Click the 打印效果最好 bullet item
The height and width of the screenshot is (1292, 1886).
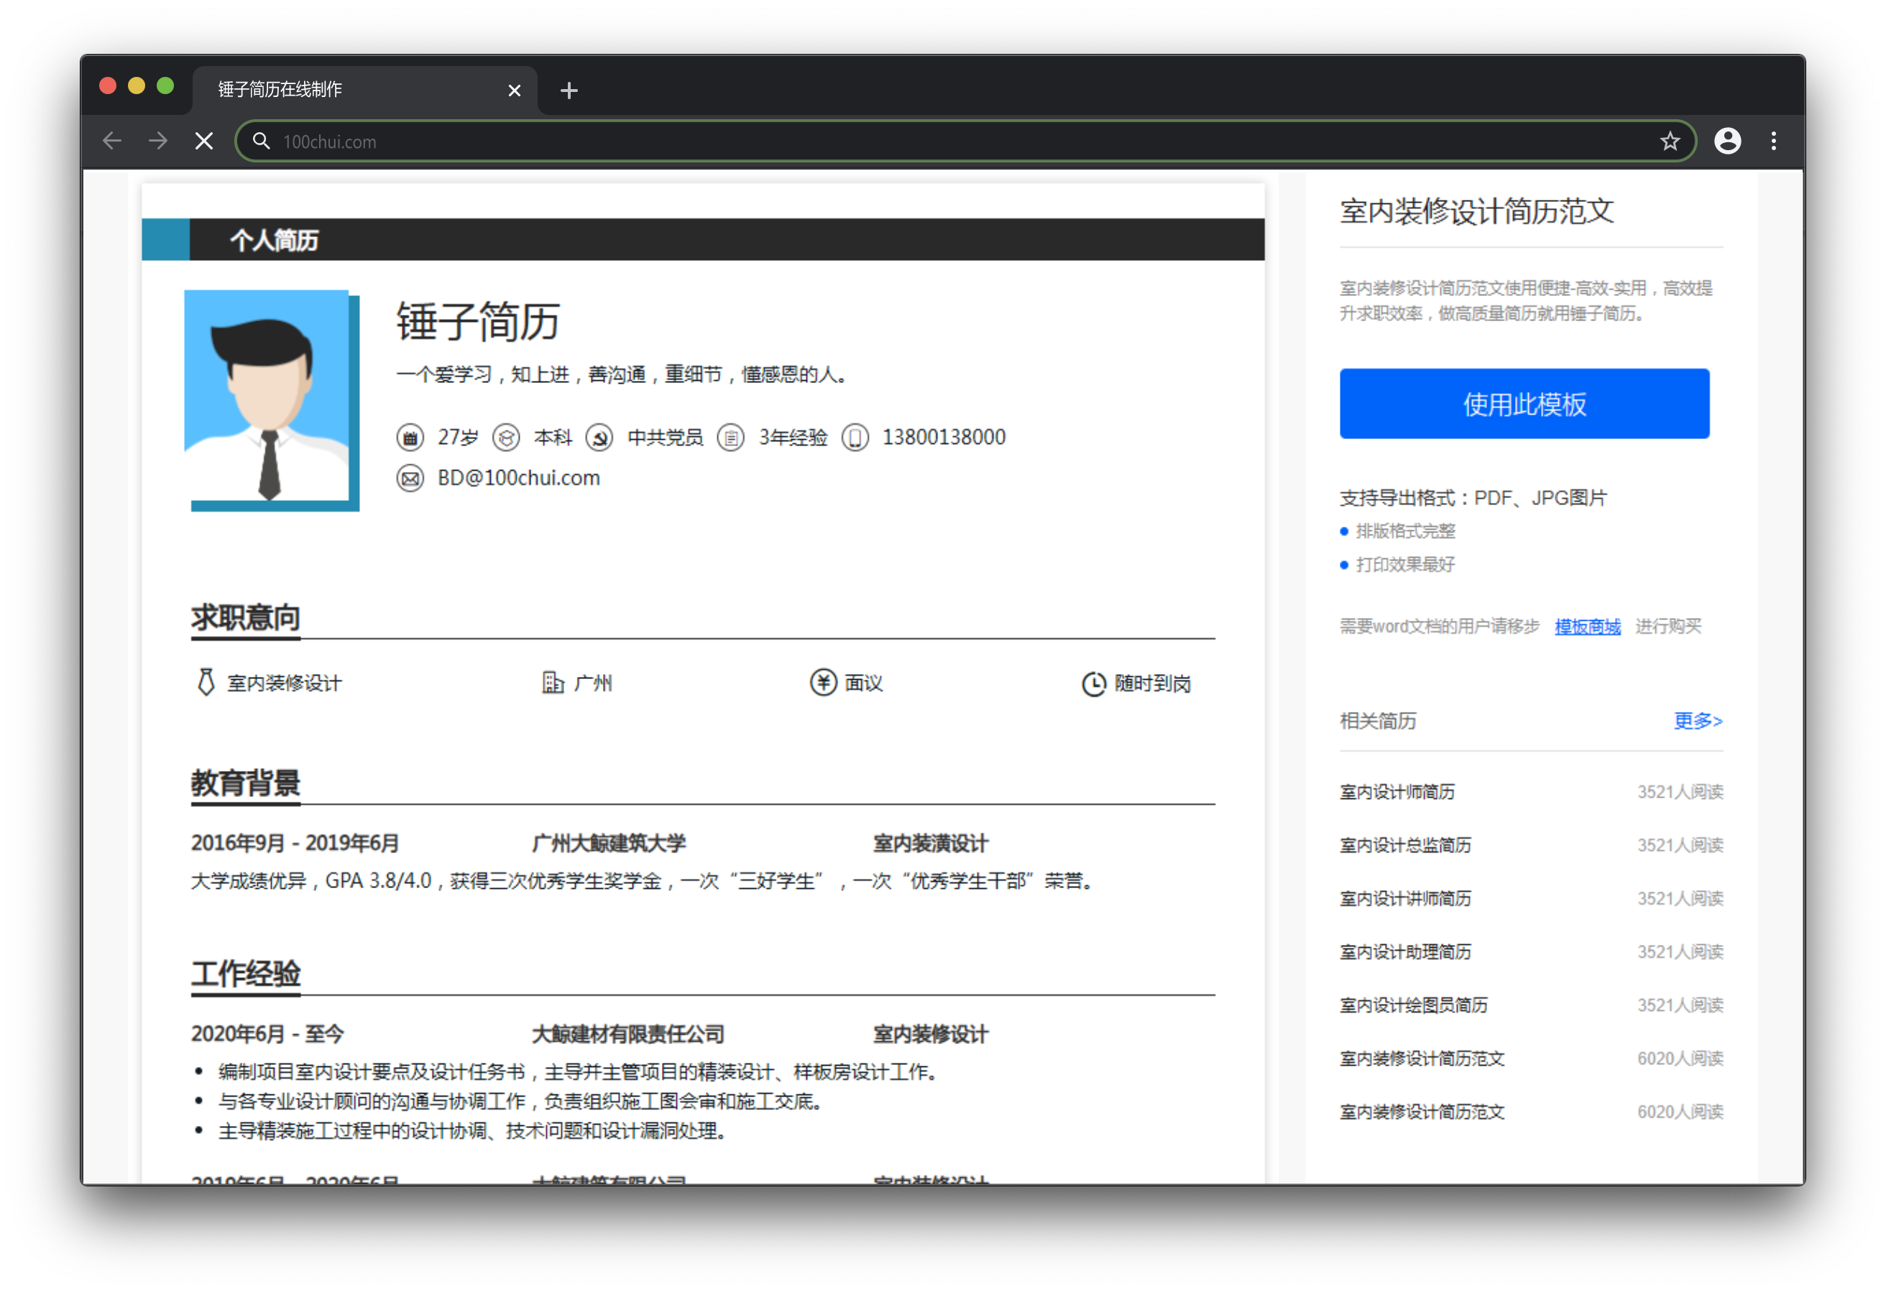[1404, 564]
